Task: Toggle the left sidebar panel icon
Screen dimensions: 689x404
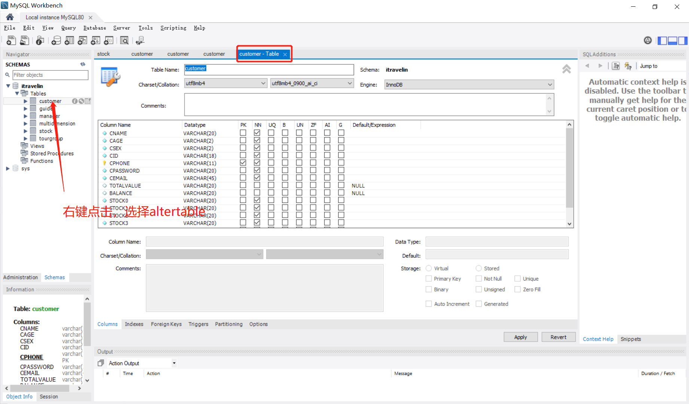Action: pos(662,41)
